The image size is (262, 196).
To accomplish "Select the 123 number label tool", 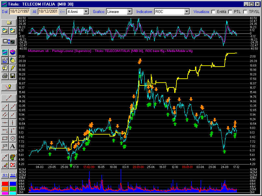I will 5,146.
